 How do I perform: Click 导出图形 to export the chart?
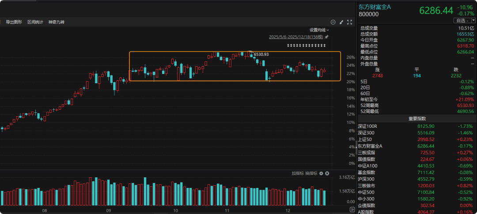14,22
